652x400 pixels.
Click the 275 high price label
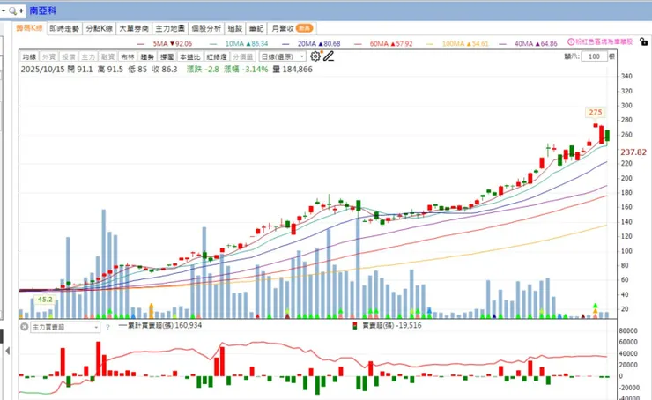click(595, 112)
